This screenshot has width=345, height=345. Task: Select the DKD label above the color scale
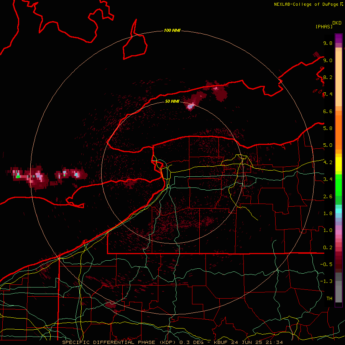337,23
